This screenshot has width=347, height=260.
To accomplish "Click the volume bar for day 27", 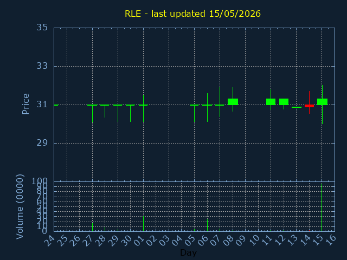I will (92, 227).
